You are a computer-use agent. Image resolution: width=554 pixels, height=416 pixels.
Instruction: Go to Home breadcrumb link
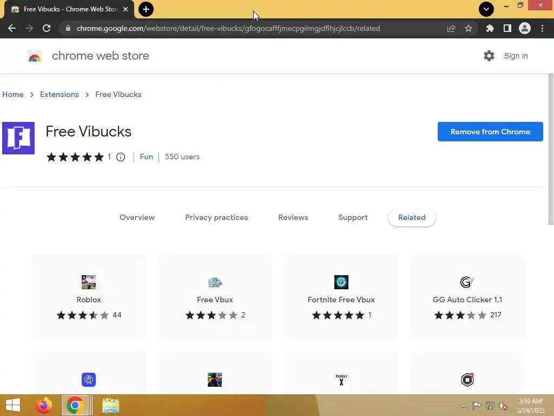(13, 94)
